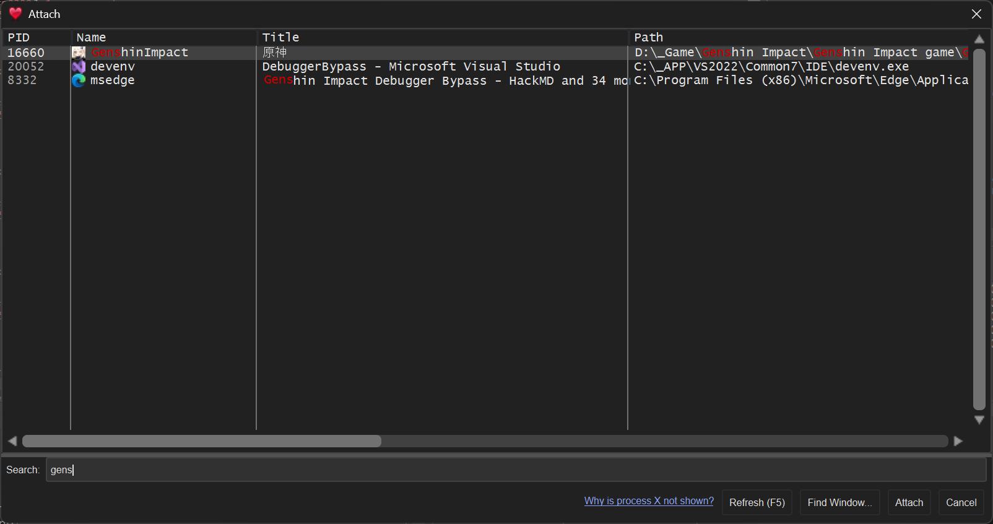This screenshot has width=993, height=524.
Task: Click the 原神 window title cell
Action: point(275,53)
